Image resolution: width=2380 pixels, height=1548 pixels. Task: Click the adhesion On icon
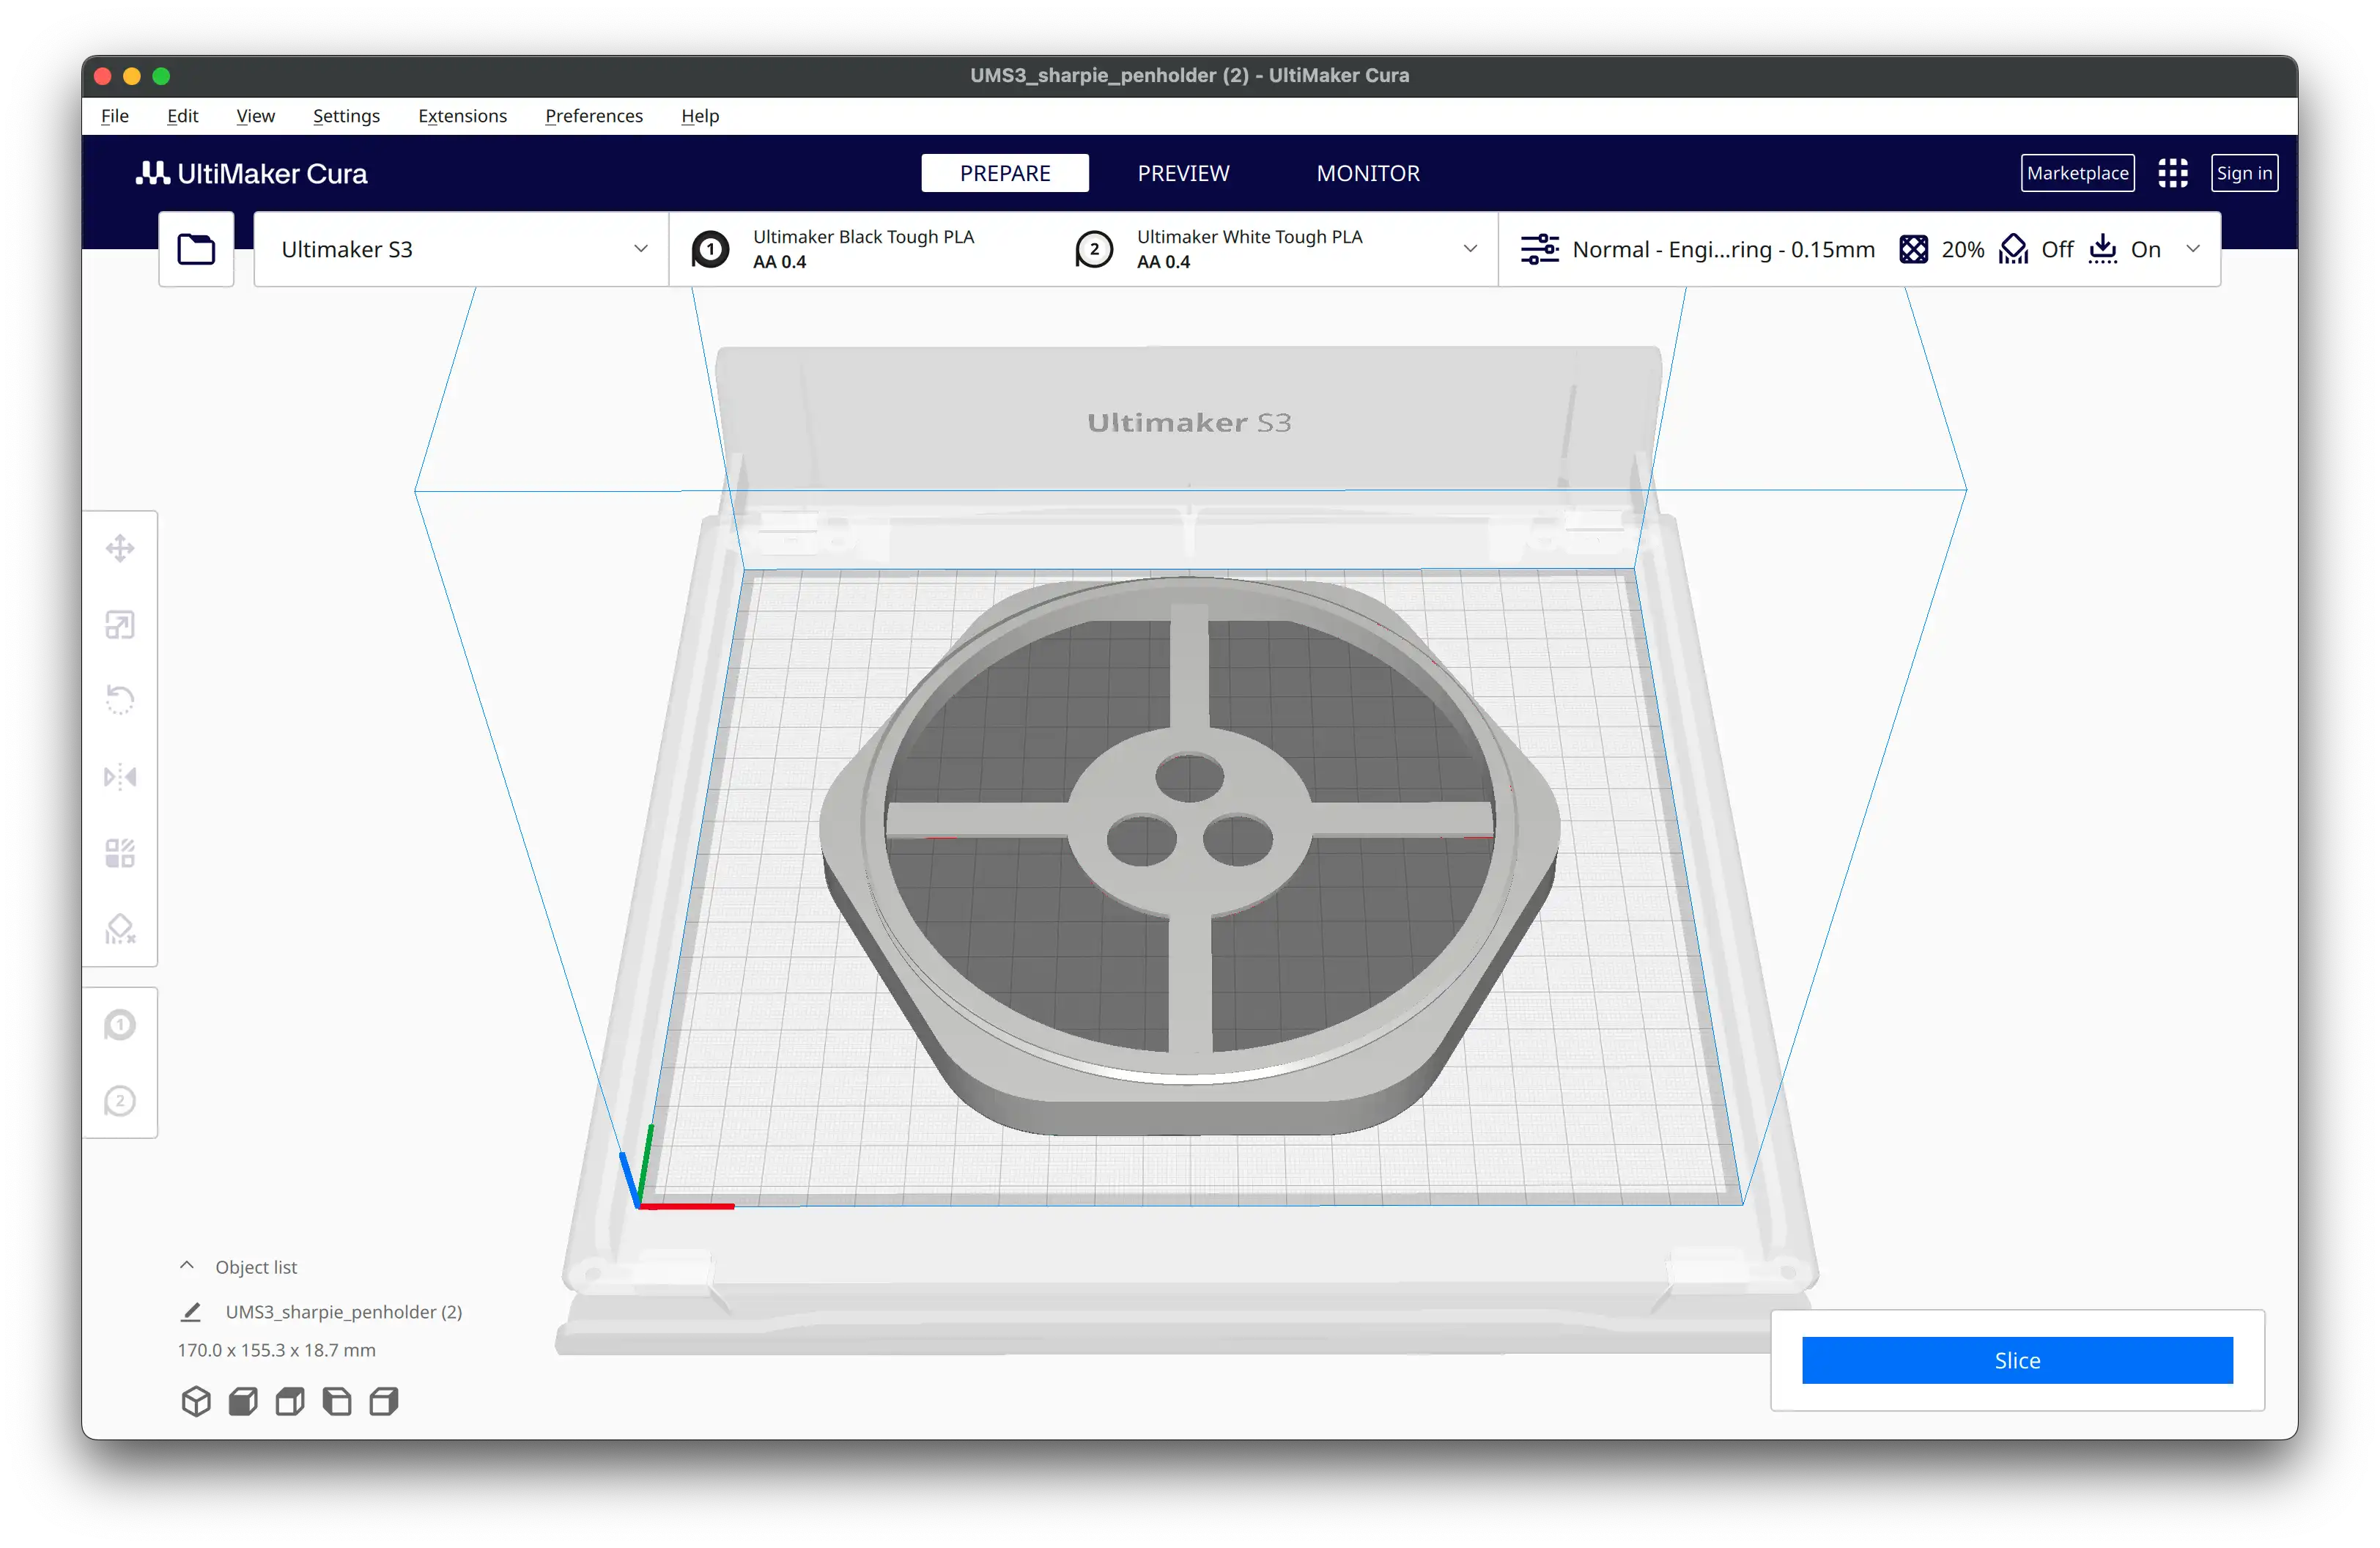coord(2103,249)
